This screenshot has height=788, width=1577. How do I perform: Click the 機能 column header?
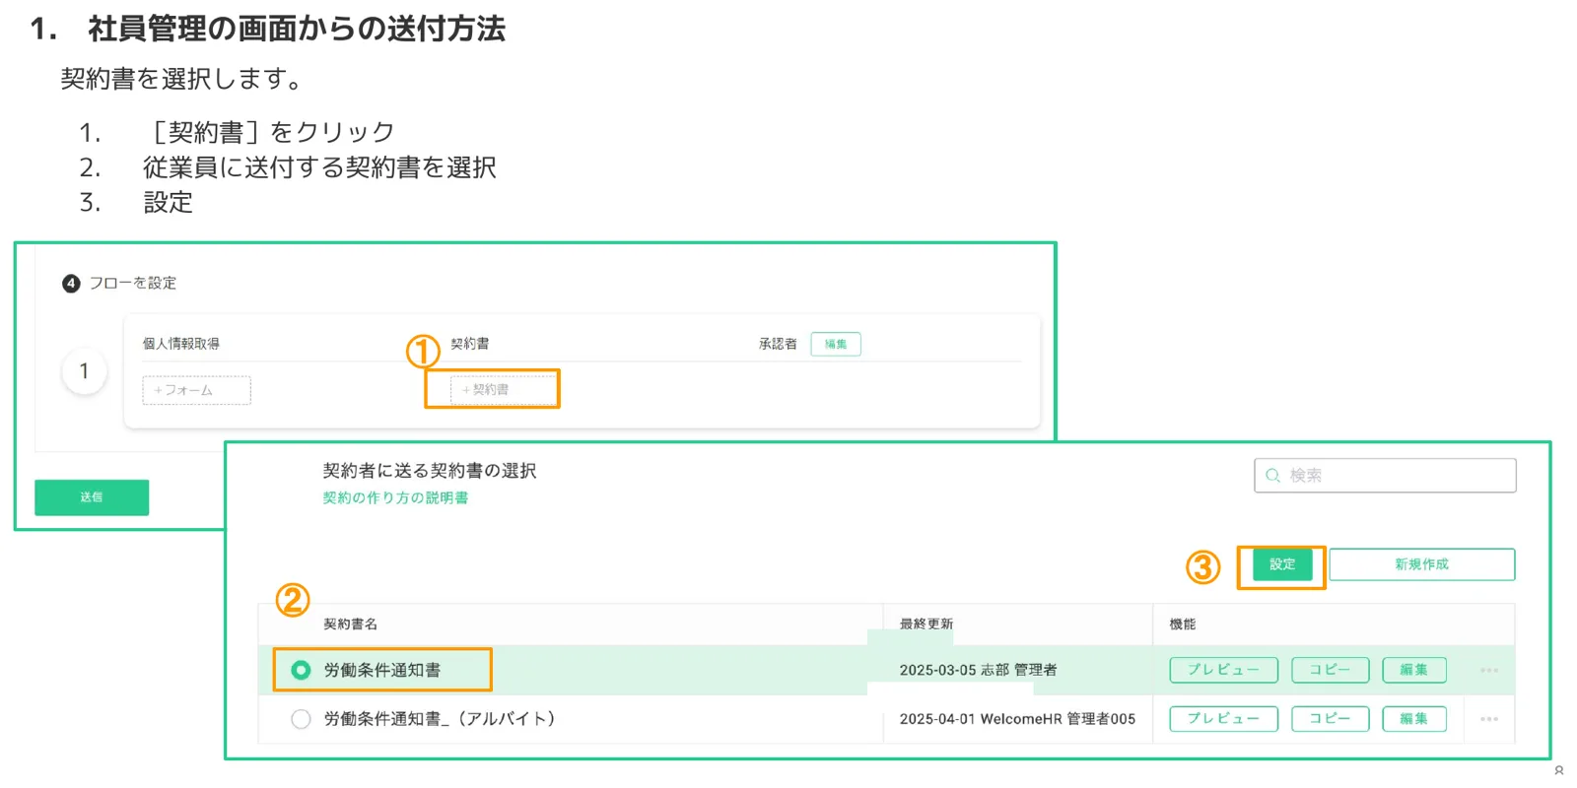pos(1183,624)
